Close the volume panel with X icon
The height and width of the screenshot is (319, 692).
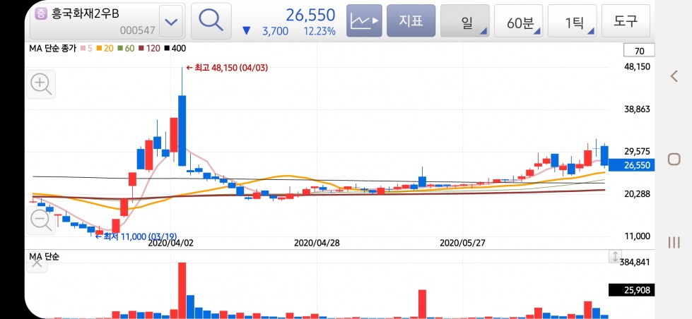point(37,263)
